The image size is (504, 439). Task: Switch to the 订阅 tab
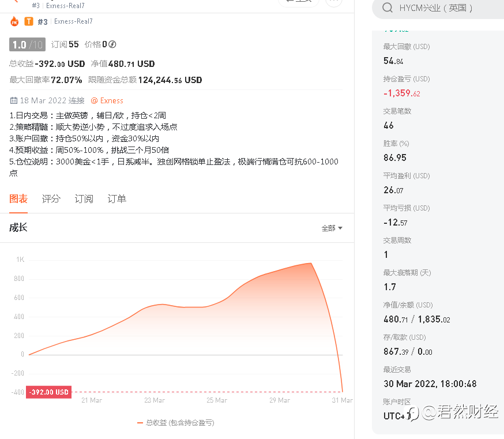(84, 199)
